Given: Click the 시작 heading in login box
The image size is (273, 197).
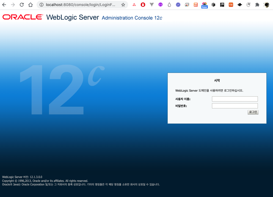Looking at the screenshot, I should click(x=217, y=80).
